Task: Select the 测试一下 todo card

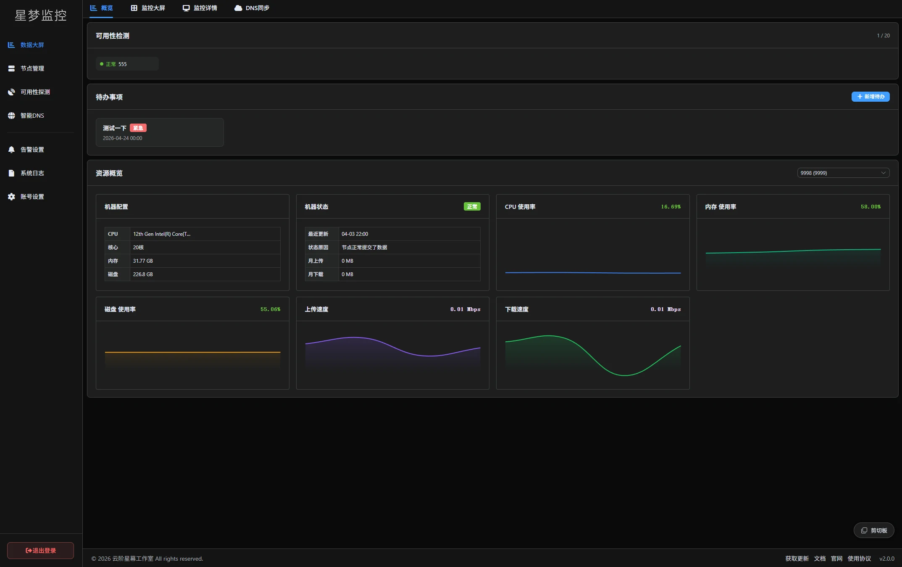Action: click(160, 132)
